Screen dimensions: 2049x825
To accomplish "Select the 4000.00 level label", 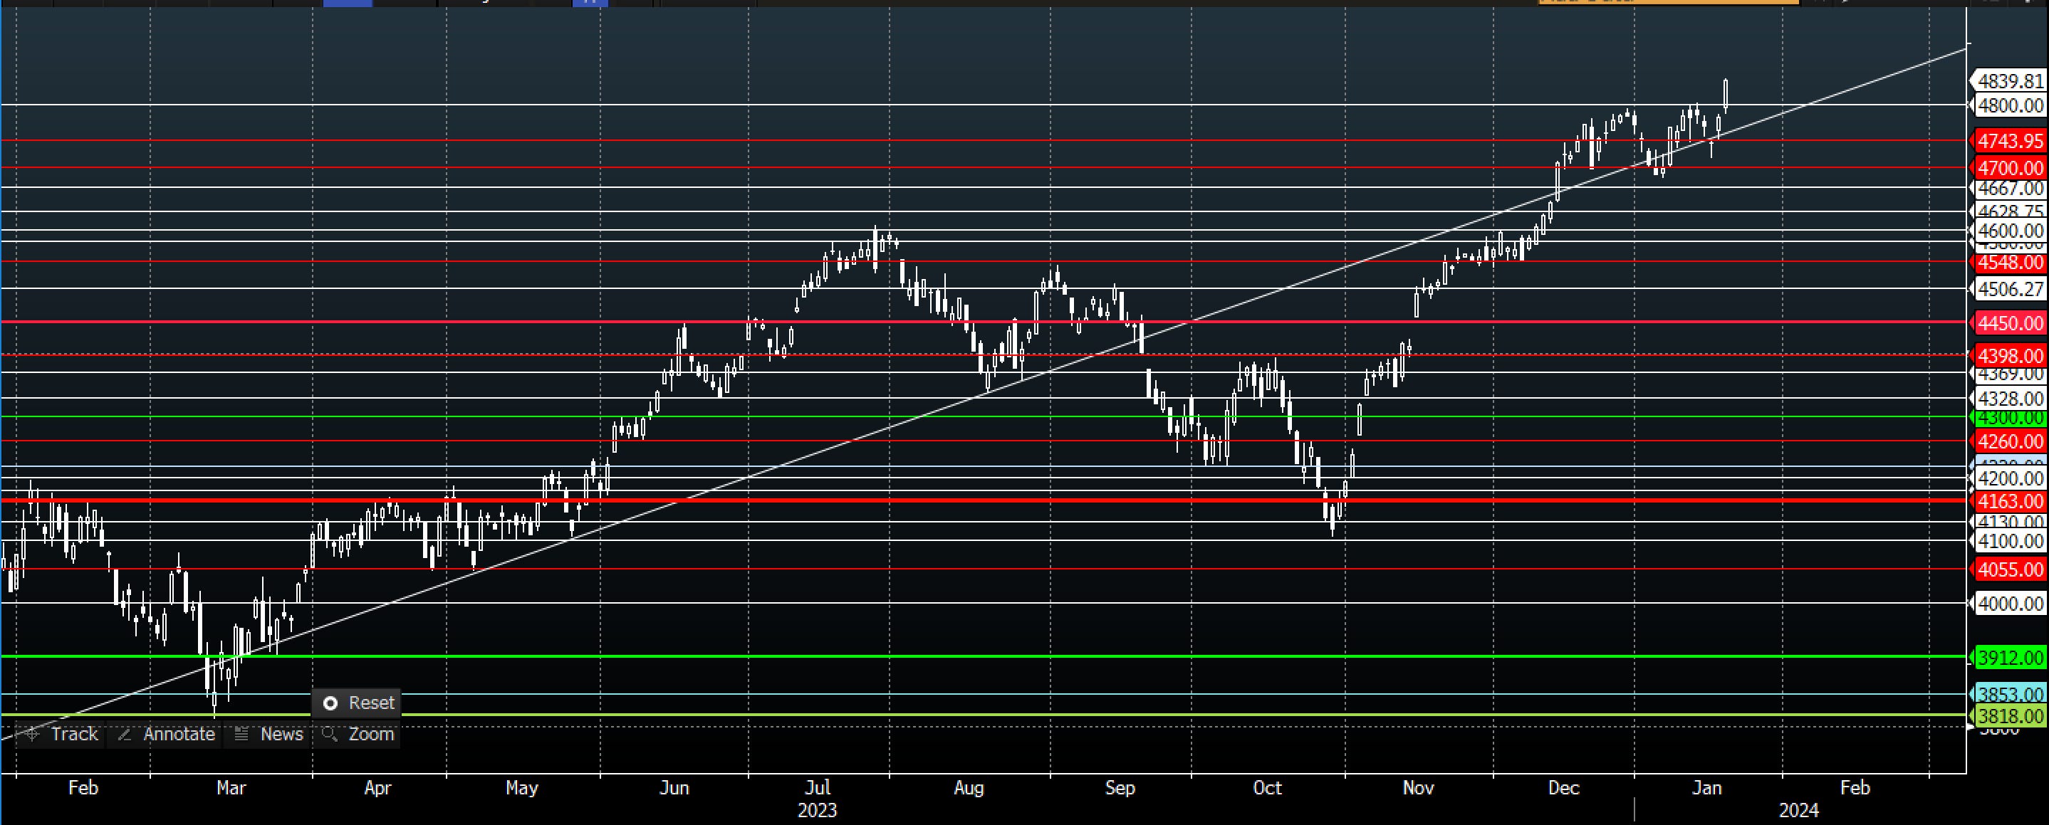I will point(2009,603).
